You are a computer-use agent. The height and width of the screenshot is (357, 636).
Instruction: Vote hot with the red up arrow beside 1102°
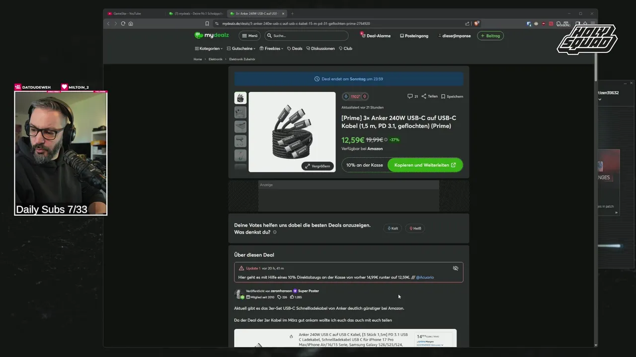[365, 97]
